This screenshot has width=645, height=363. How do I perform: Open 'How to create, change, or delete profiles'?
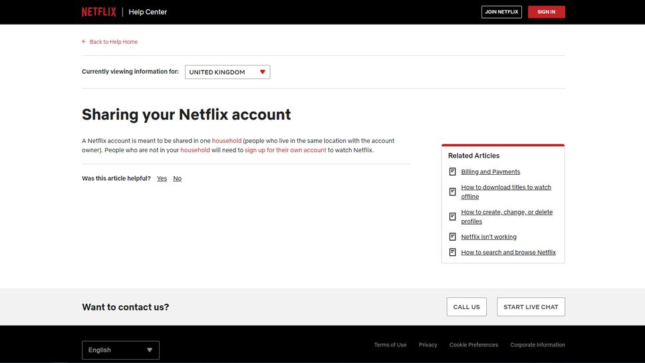tap(507, 217)
